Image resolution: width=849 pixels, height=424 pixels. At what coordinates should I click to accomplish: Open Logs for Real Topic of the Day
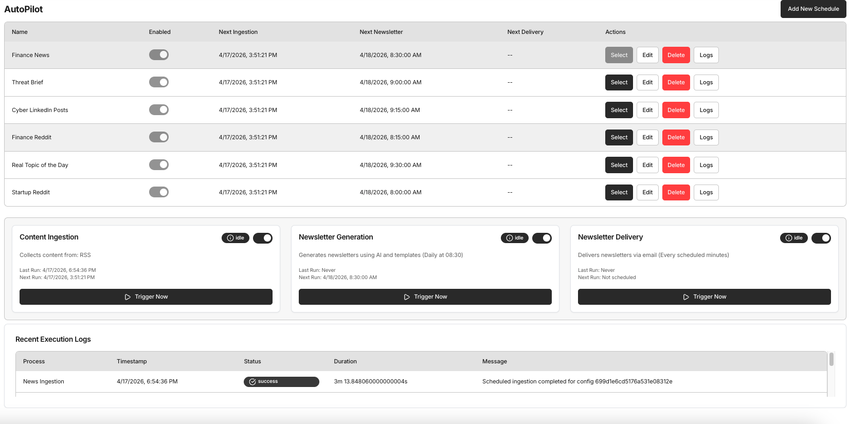(706, 165)
